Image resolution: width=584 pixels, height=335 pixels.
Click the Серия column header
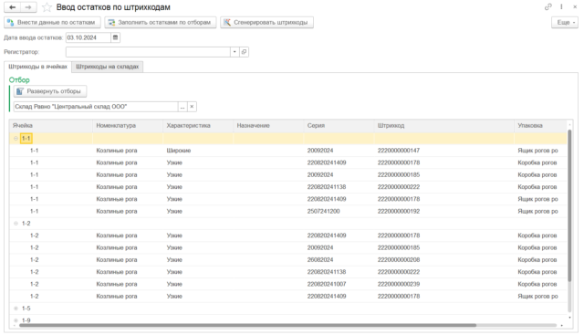pos(339,126)
